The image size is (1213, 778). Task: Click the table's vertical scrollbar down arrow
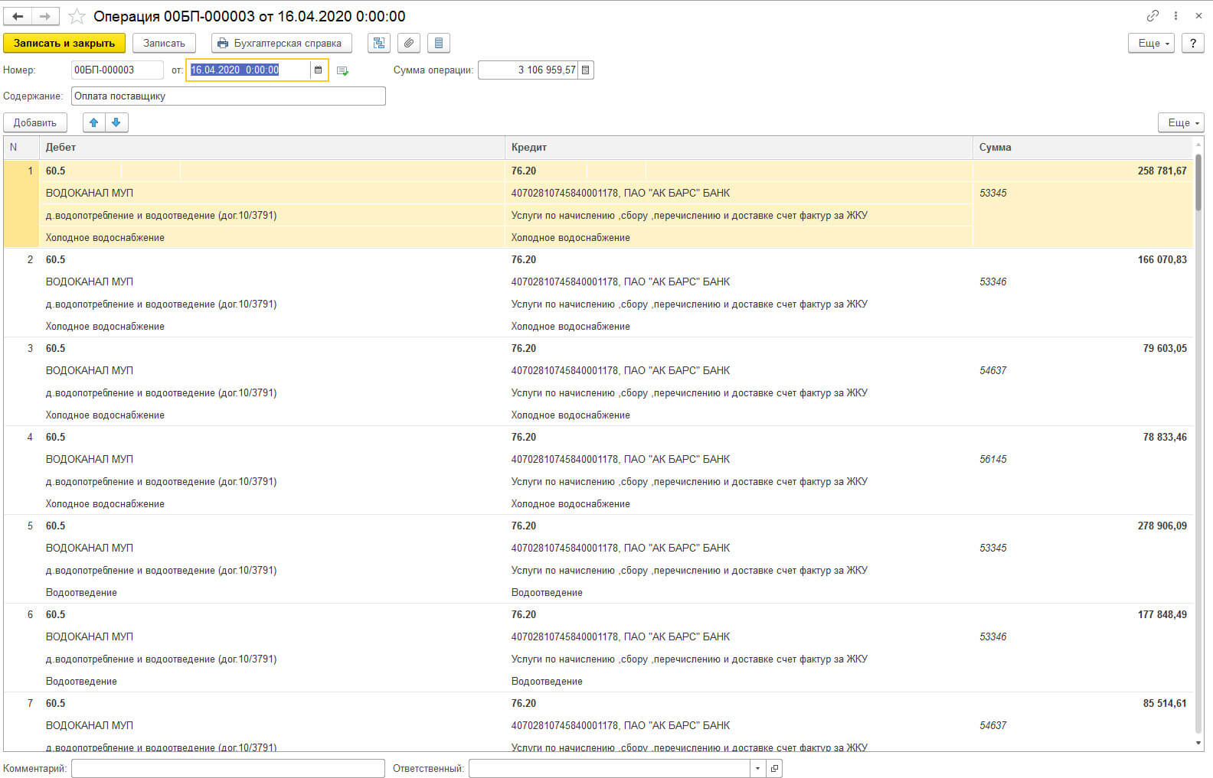click(x=1198, y=743)
